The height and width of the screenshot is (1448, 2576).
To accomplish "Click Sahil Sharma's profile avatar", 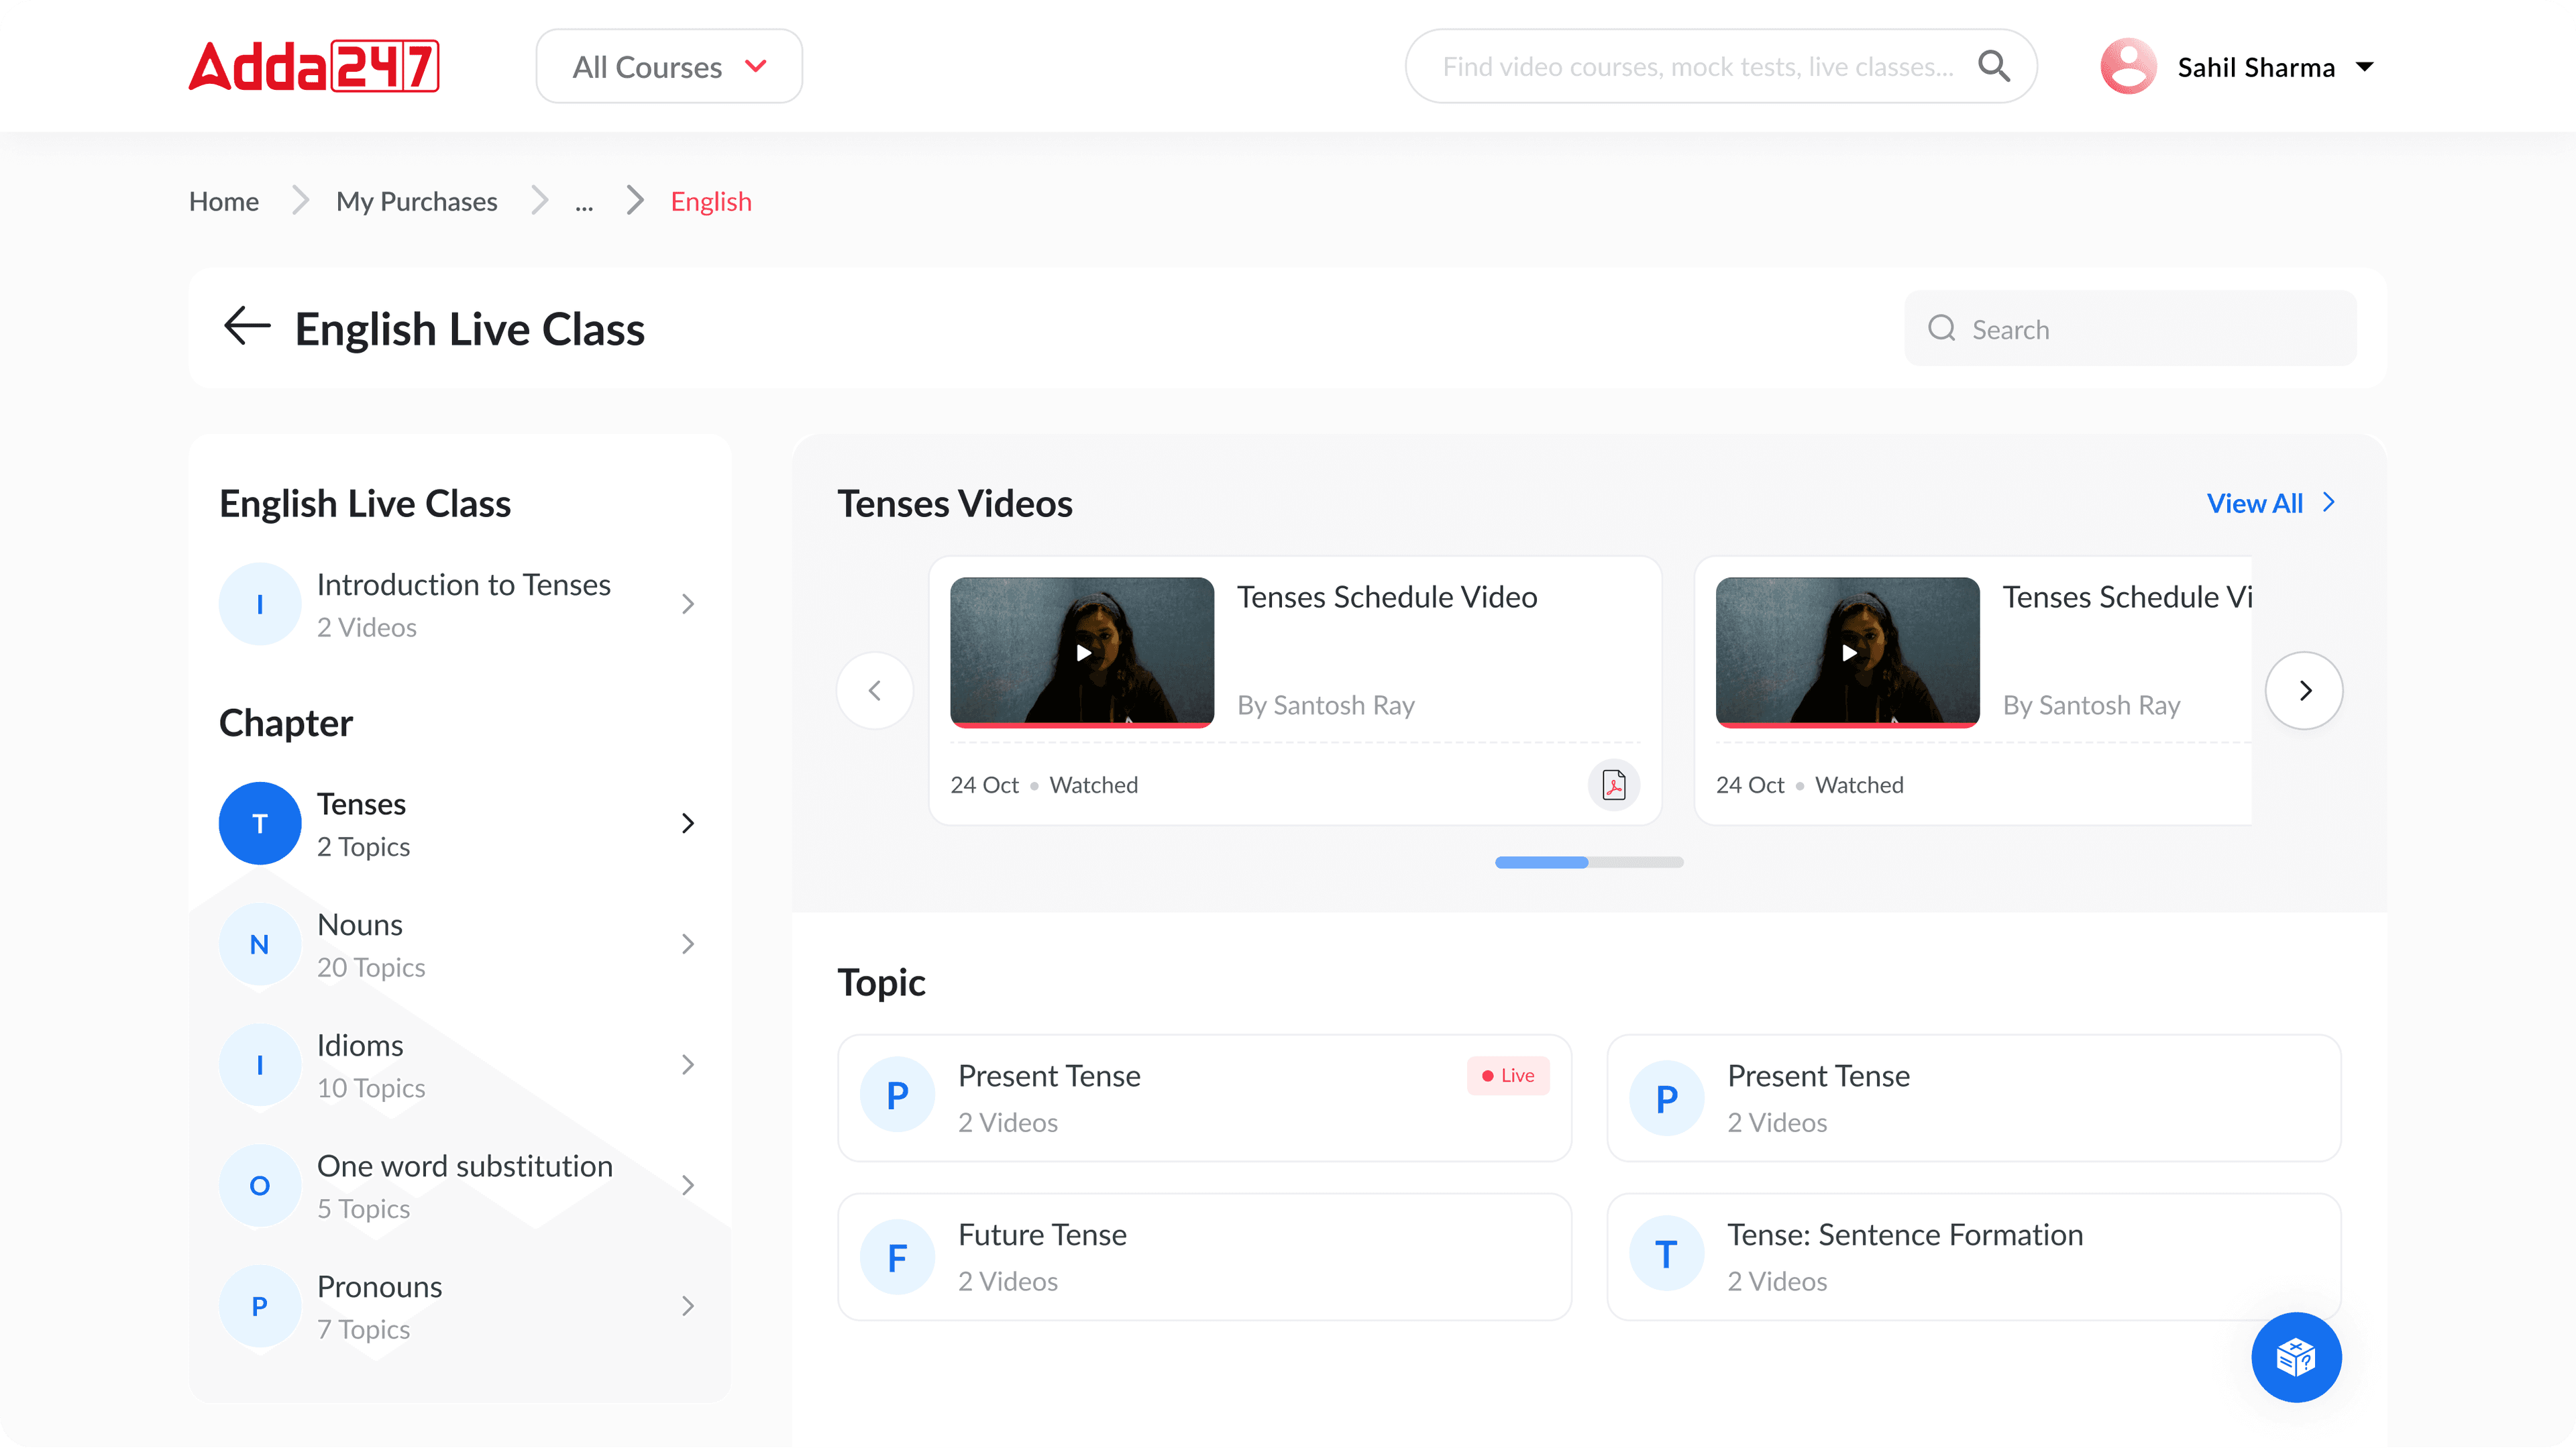I will [x=2128, y=66].
